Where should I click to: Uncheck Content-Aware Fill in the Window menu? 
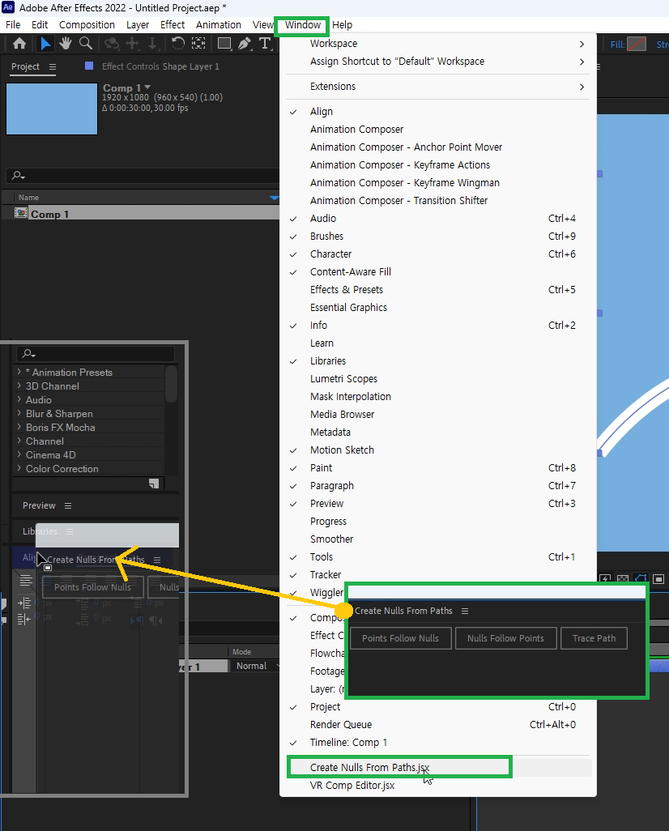293,272
